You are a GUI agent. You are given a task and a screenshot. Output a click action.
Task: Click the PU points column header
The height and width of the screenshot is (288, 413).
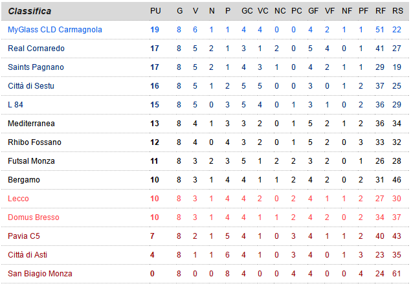[155, 11]
